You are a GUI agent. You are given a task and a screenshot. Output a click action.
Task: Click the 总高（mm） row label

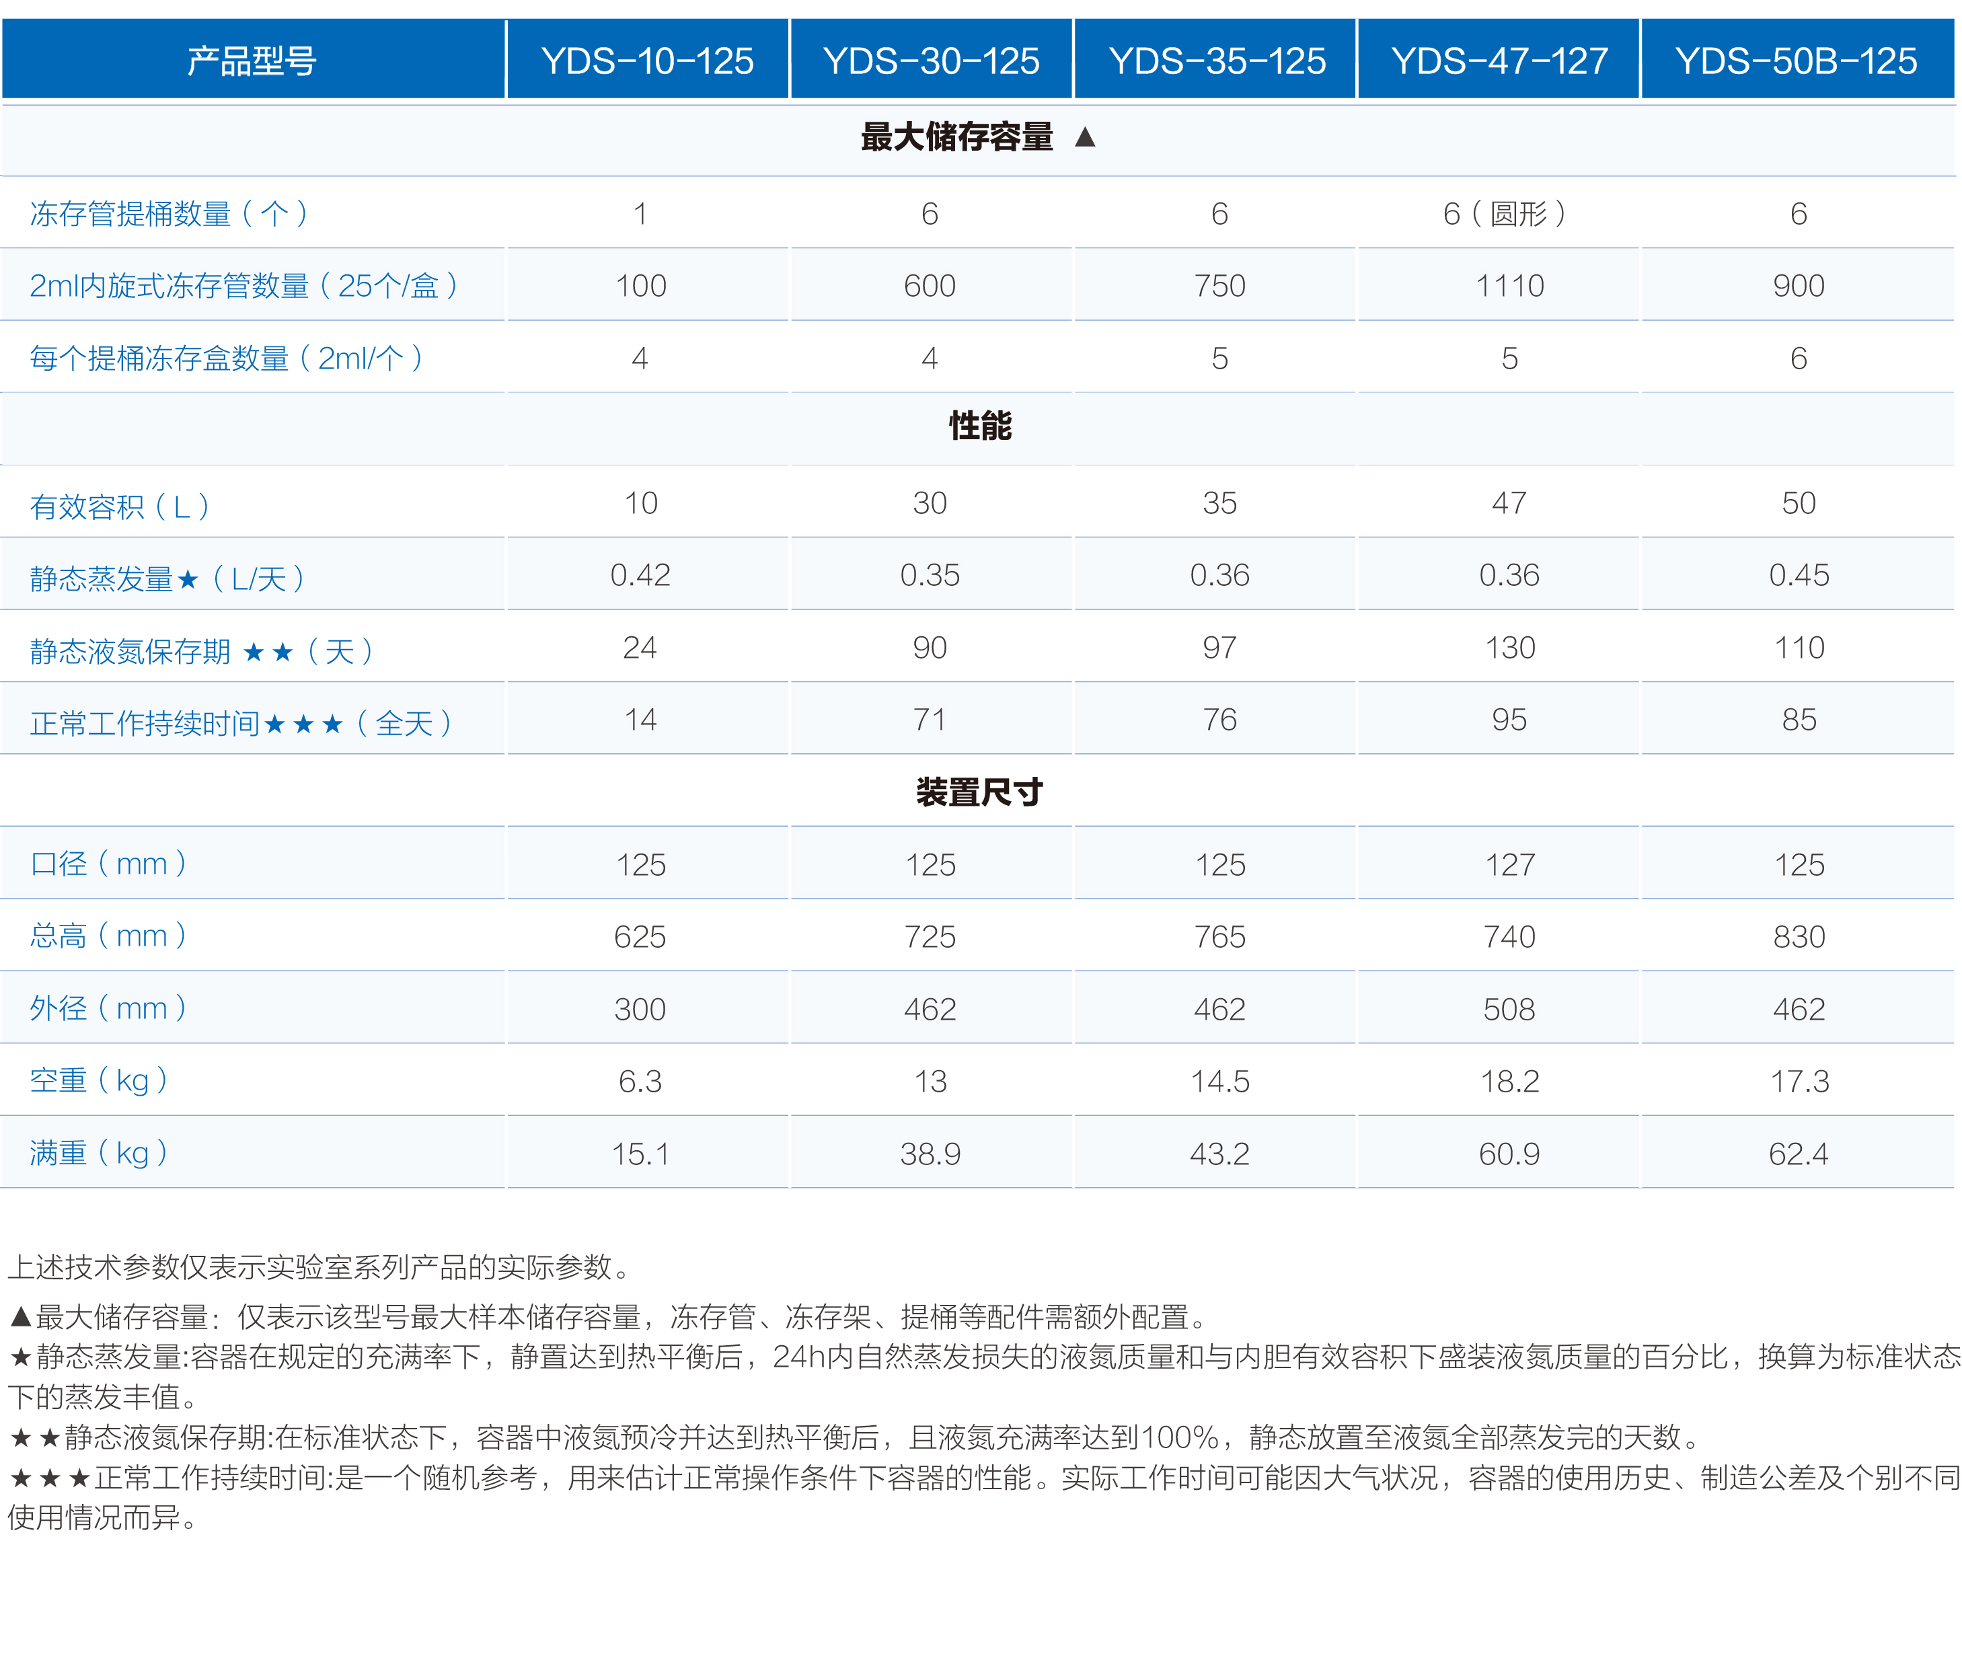[x=108, y=935]
